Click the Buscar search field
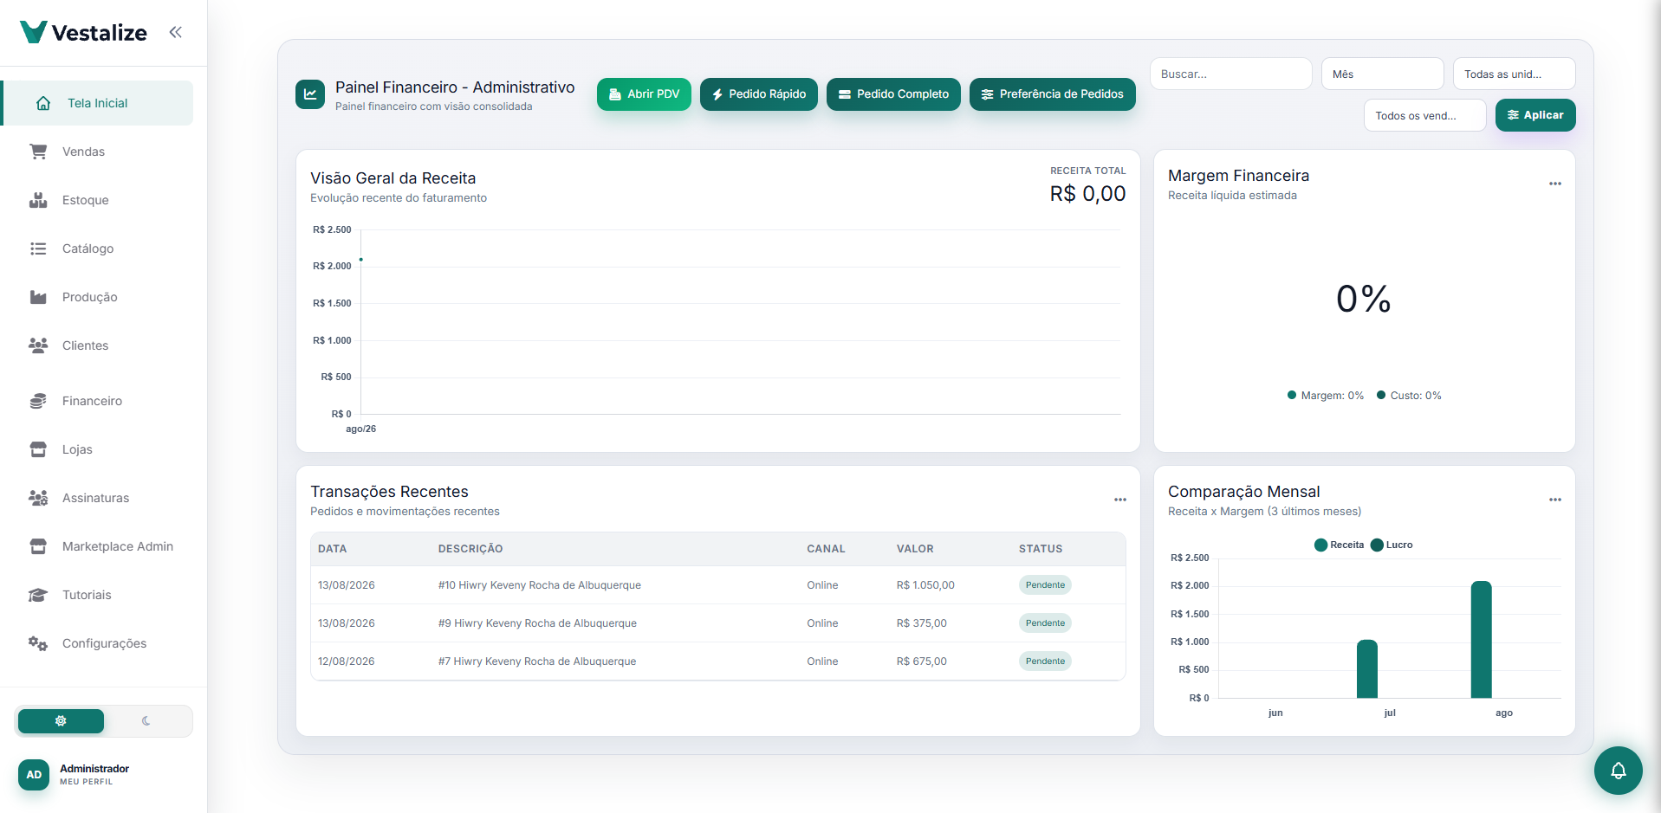The width and height of the screenshot is (1661, 813). [1231, 74]
